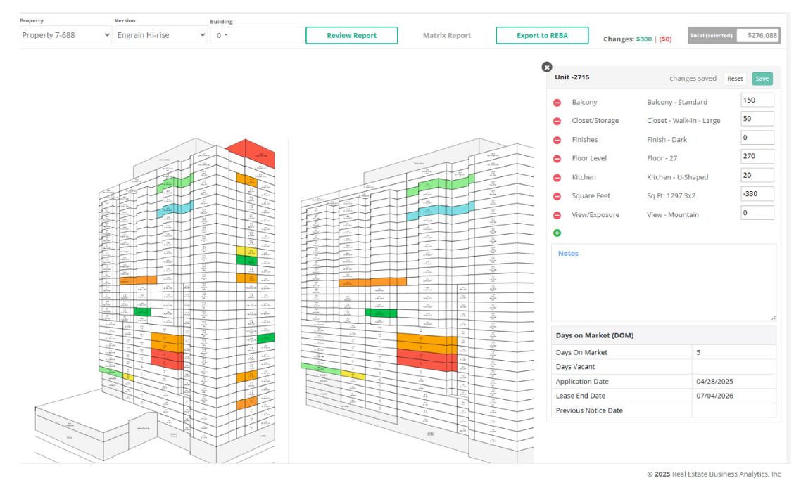Click Export to REBA button
The width and height of the screenshot is (801, 492).
pyautogui.click(x=542, y=35)
